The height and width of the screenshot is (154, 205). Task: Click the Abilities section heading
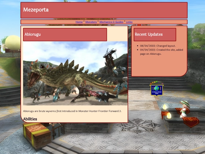tap(30, 119)
